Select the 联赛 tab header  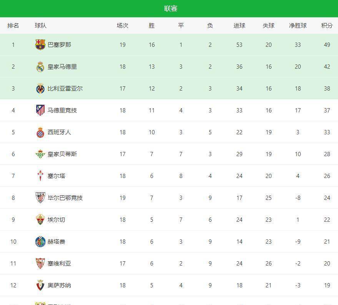tap(171, 8)
